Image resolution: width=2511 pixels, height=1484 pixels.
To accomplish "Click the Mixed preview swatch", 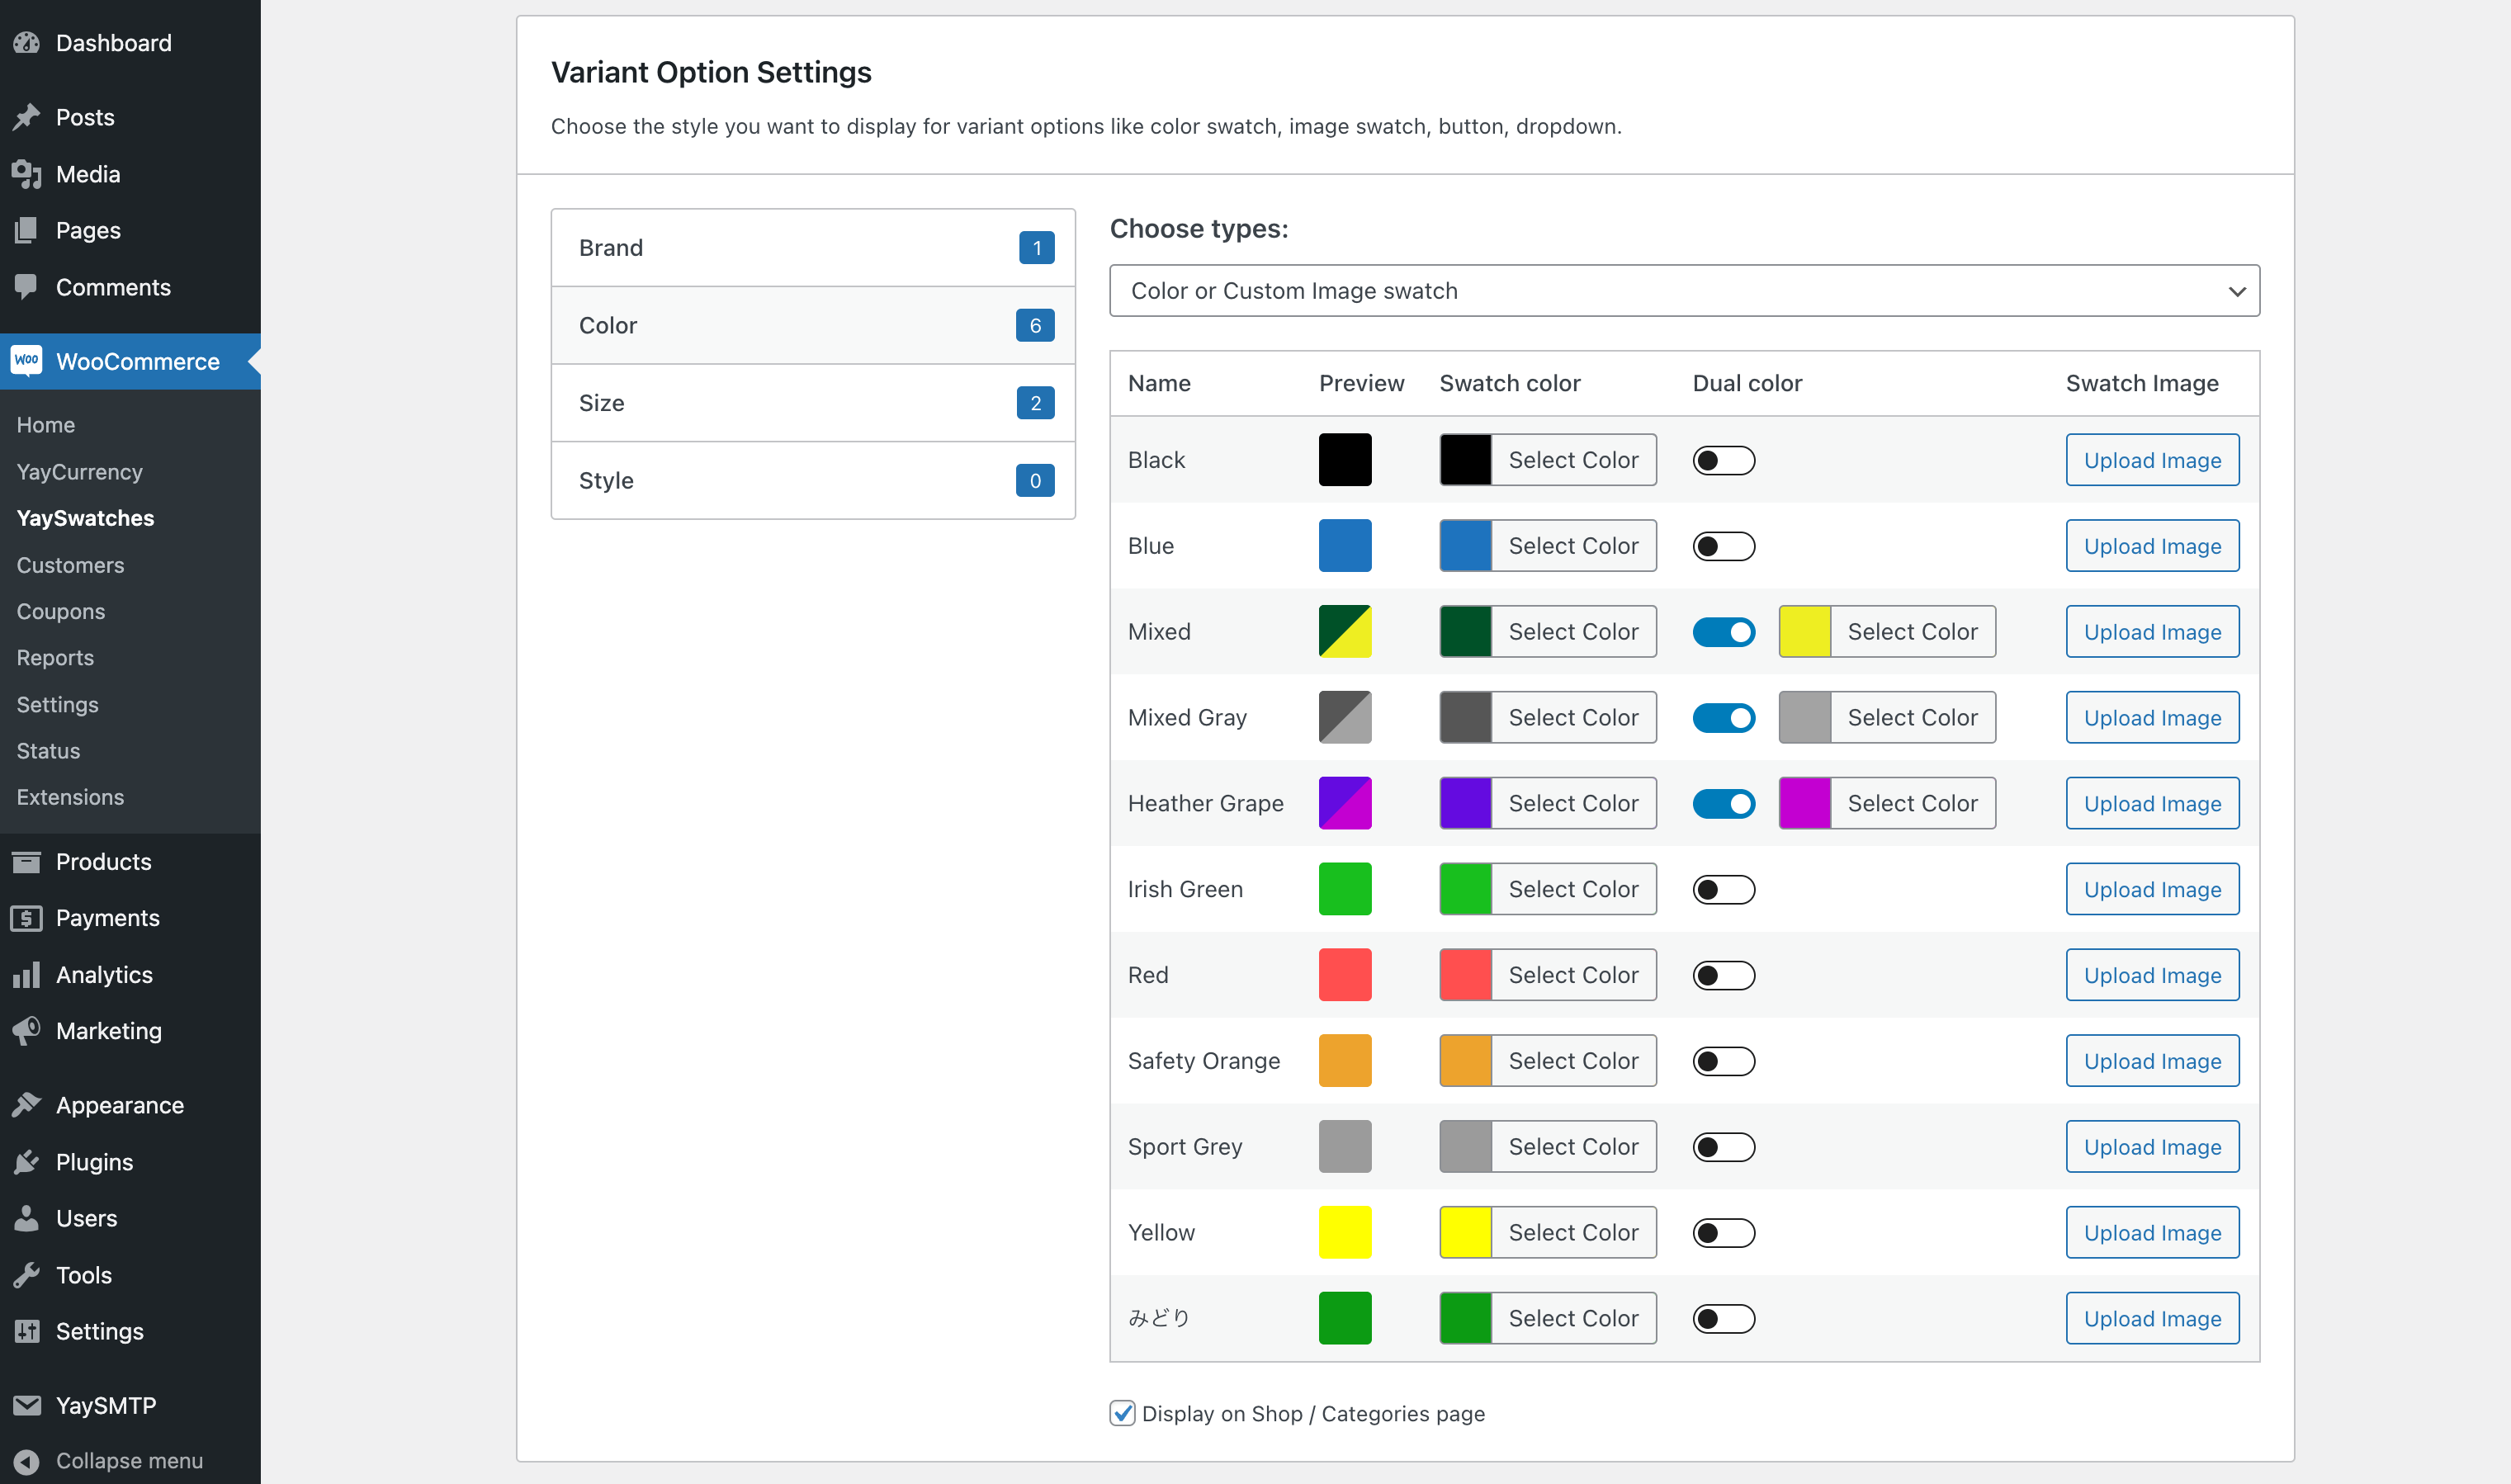I will pyautogui.click(x=1345, y=632).
